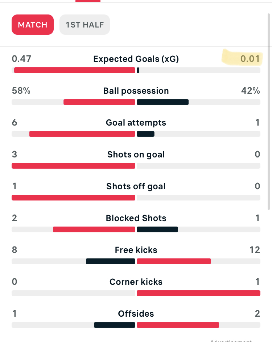Switch to the 1ST HALF tab

pos(85,25)
